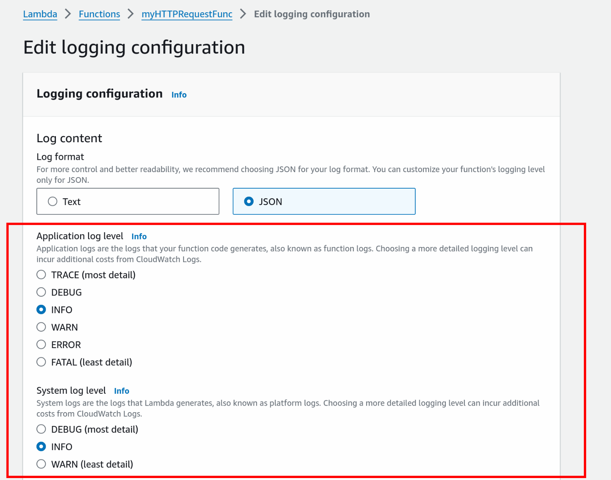The width and height of the screenshot is (611, 480).
Task: Choose DEBUG (most detail) system log level
Action: (41, 429)
